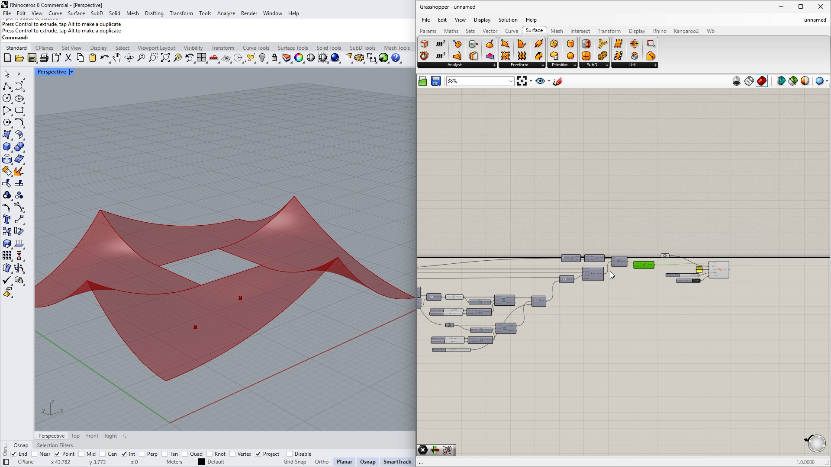Click the Undo arrow icon
This screenshot has height=467, width=831.
click(104, 58)
